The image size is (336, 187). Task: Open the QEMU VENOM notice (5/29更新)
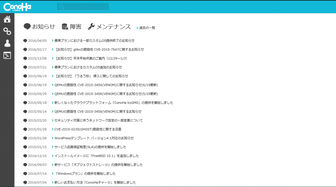[x=106, y=94]
